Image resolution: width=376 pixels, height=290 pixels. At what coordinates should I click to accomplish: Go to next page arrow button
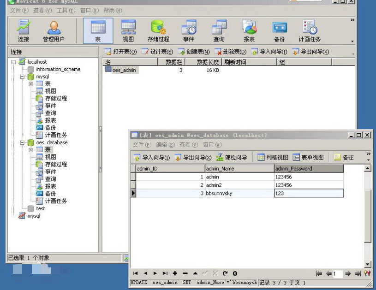tap(348, 273)
